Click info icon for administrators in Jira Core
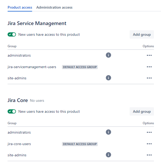Viewport: 161px width, 167px height. 108,132
